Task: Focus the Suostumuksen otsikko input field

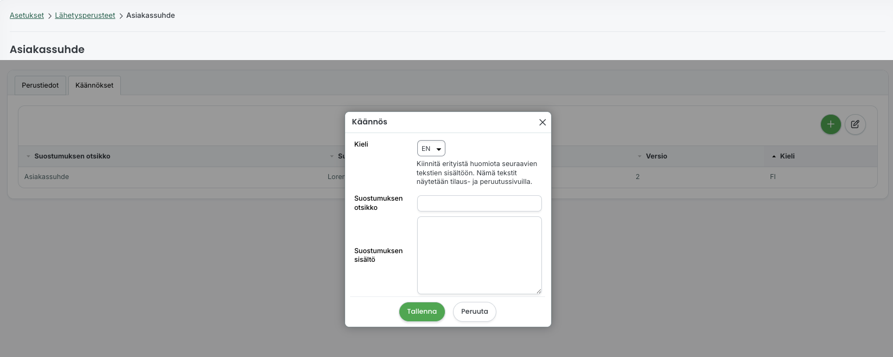Action: click(x=480, y=203)
